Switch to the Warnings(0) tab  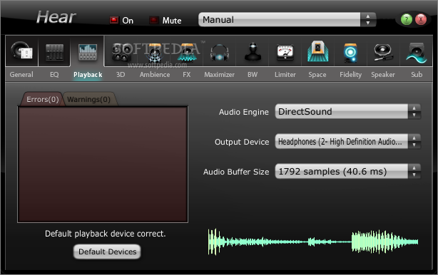click(89, 99)
